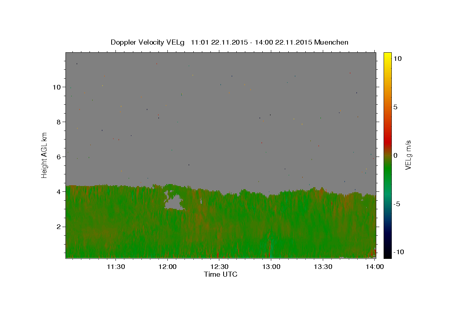The width and height of the screenshot is (465, 310).
Task: Click the 11:30 time tick label
Action: tap(115, 267)
